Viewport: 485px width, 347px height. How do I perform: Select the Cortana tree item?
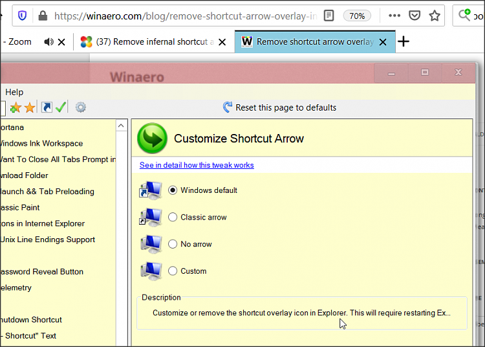12,128
